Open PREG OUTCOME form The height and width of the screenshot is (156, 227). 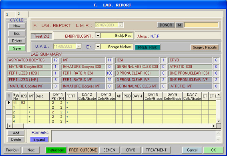click(83, 150)
